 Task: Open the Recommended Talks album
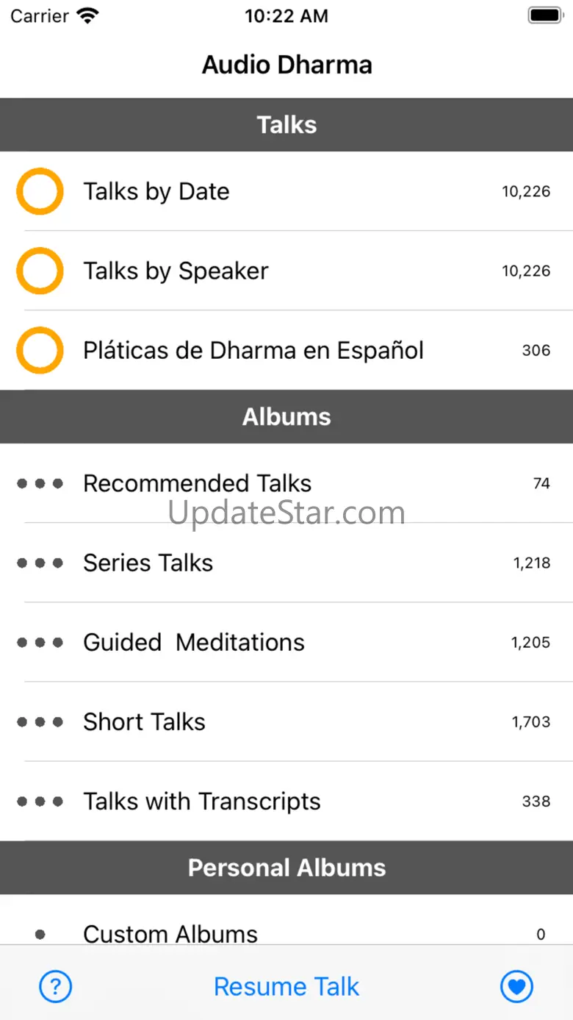click(197, 483)
